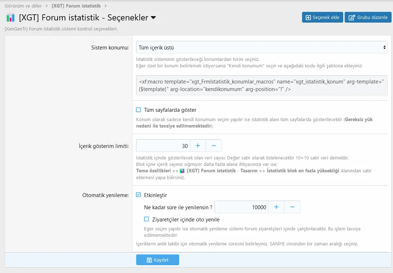This screenshot has height=273, width=393.
Task: Click the small chart icon in Tema özellikleri hint
Action: click(182, 171)
